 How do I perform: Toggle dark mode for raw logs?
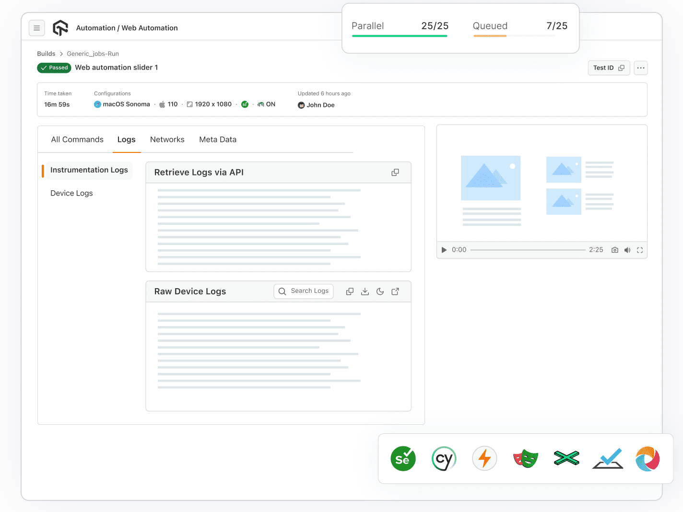click(380, 291)
